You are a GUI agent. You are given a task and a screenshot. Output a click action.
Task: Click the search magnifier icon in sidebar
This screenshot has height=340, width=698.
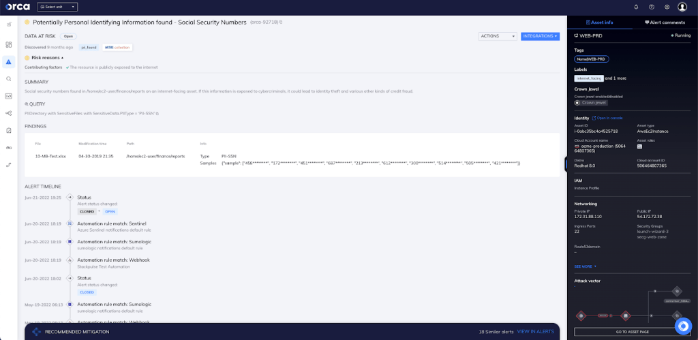point(9,79)
